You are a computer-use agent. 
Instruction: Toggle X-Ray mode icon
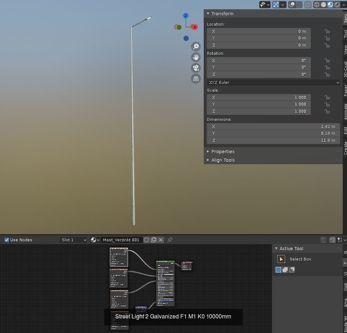[x=308, y=5]
